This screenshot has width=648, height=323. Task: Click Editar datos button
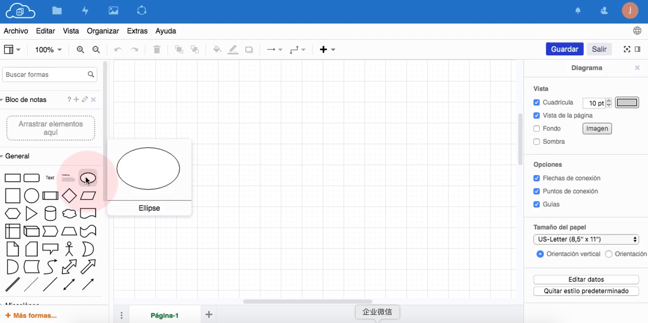[586, 279]
